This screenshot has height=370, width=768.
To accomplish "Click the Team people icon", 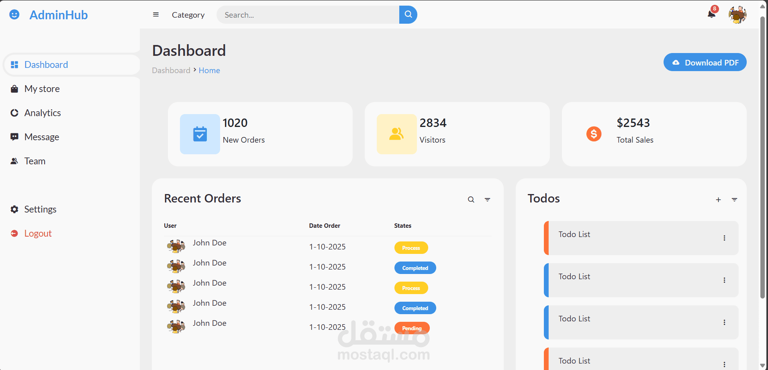I will point(14,161).
